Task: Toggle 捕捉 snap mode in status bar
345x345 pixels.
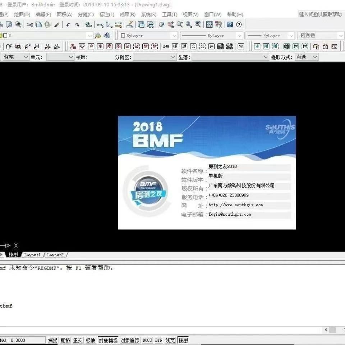Action: click(x=52, y=340)
